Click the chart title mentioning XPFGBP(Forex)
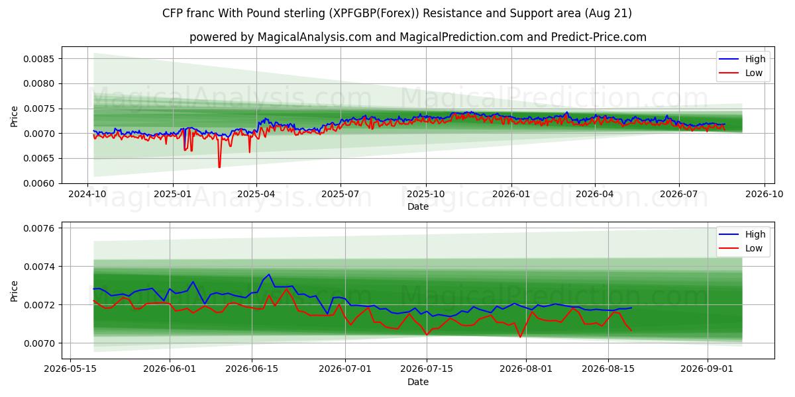The image size is (795, 397). point(397,13)
